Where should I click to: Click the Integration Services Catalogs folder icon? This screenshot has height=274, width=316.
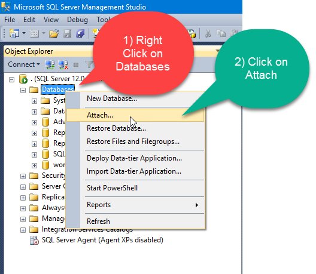click(x=34, y=229)
